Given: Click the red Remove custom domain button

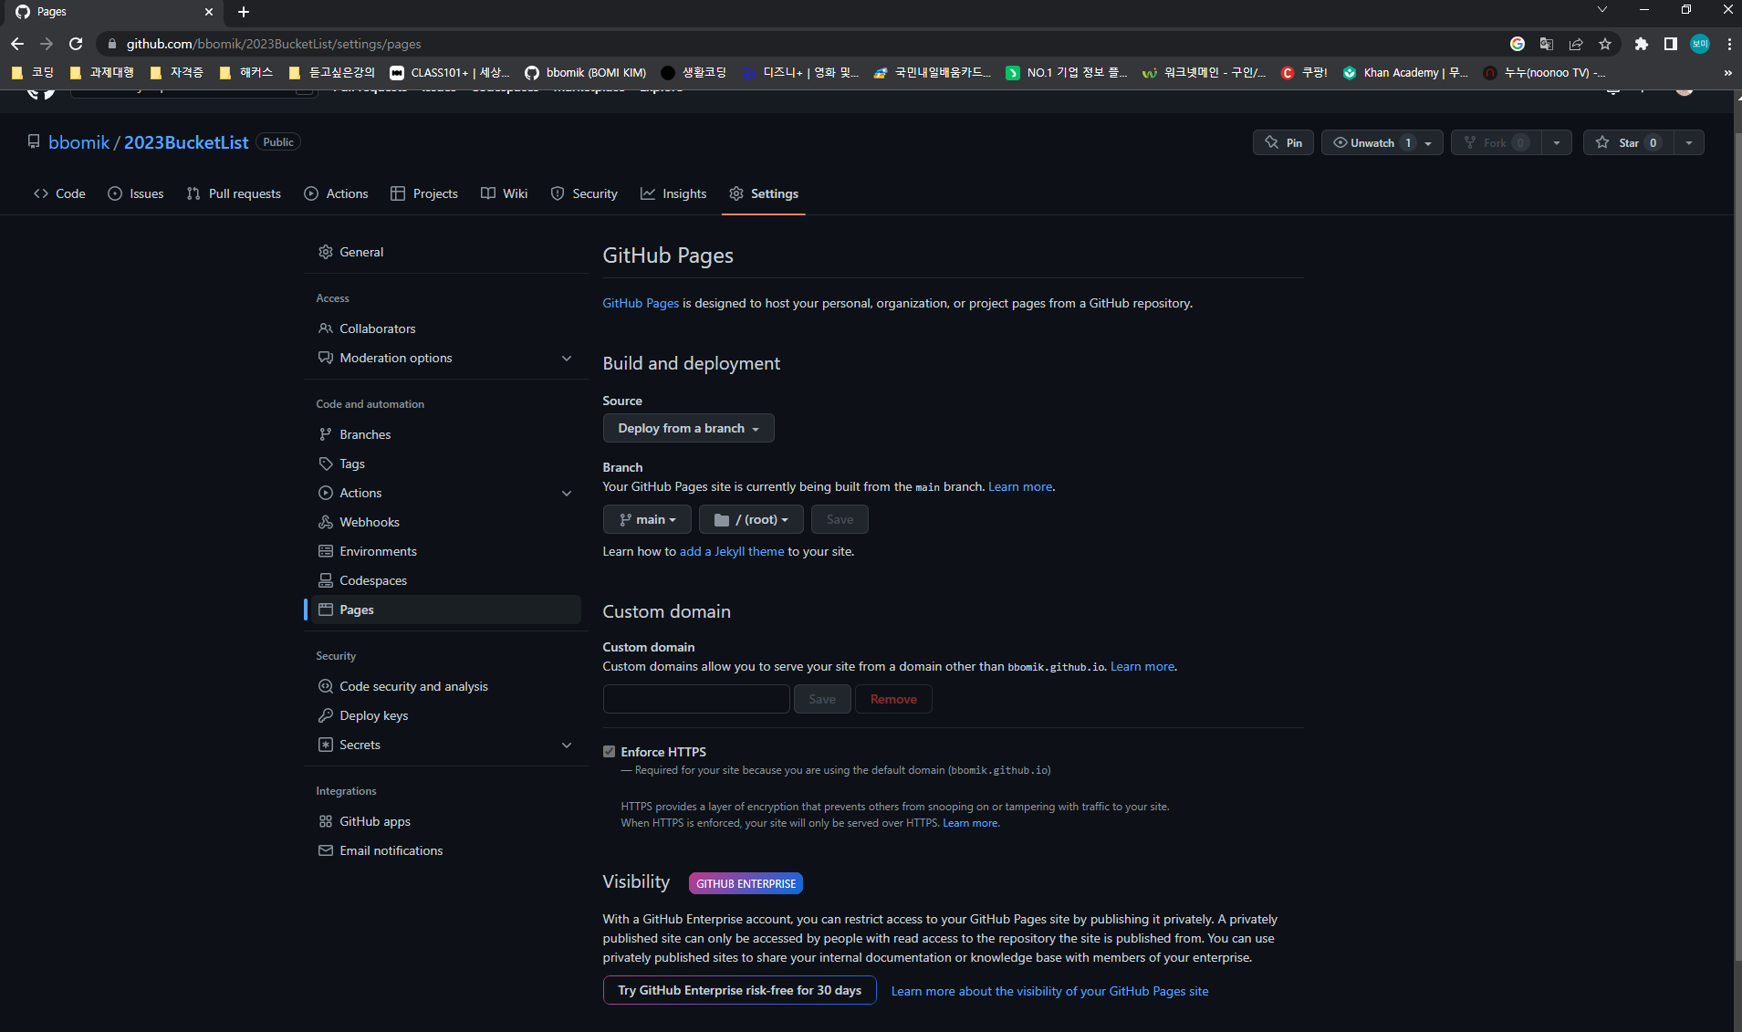Looking at the screenshot, I should [x=893, y=699].
